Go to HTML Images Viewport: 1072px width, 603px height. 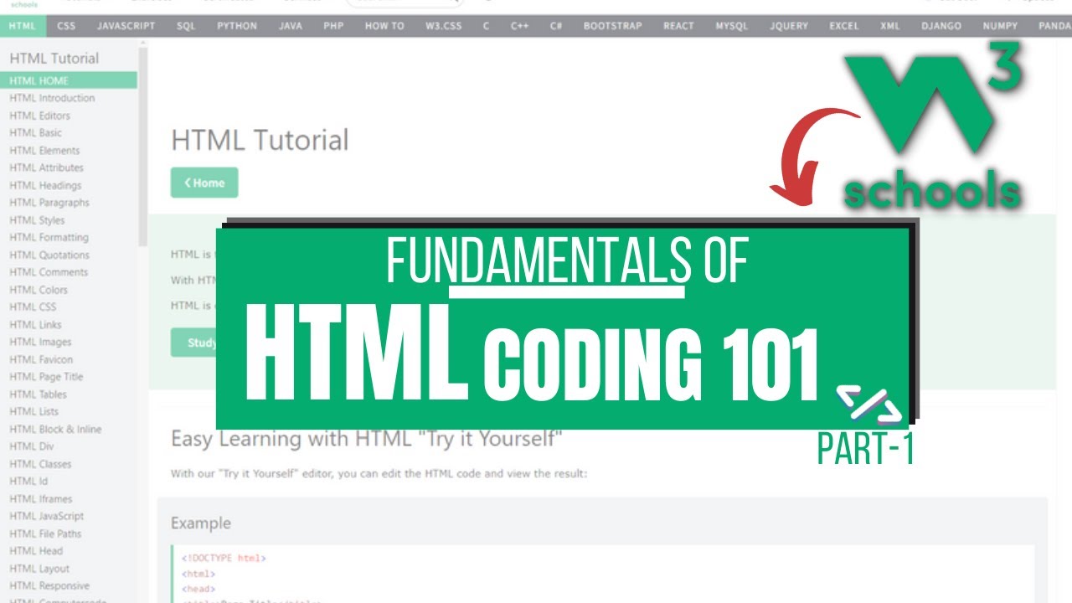pos(41,342)
